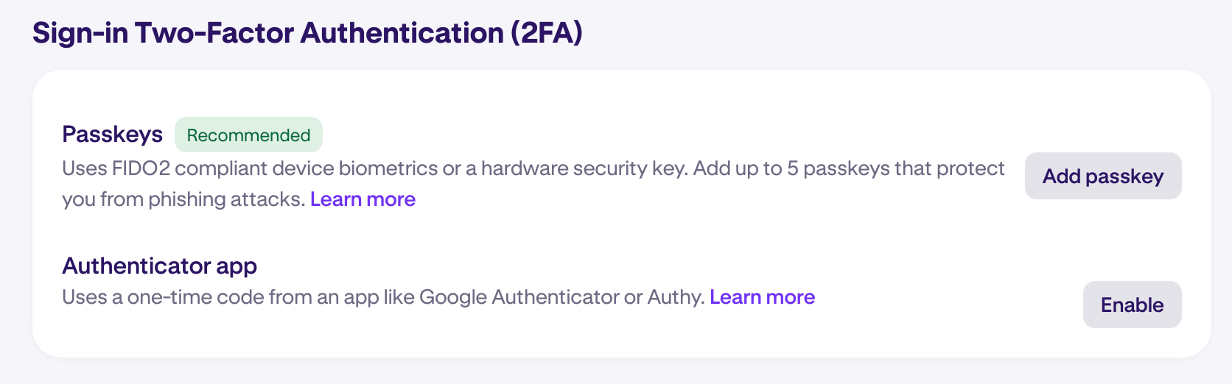
Task: Open Learn more link for Authenticator app
Action: (x=762, y=297)
